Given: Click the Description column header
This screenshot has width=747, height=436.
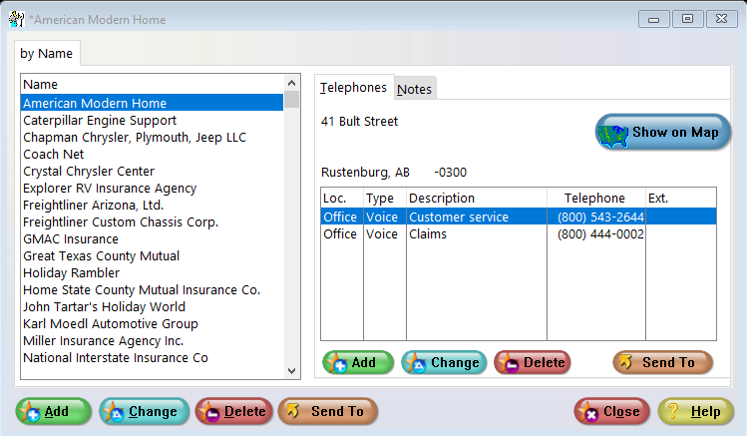Looking at the screenshot, I should [x=477, y=198].
